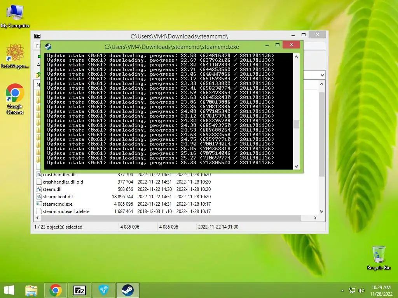Click the steamclient.dll file icon
This screenshot has height=298, width=398.
point(39,196)
